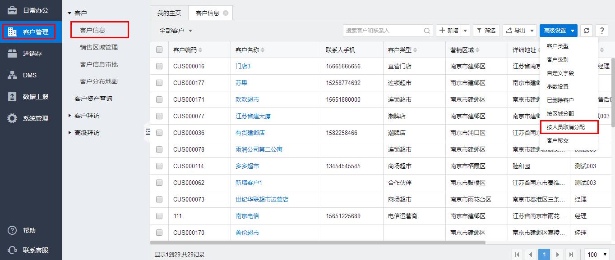This screenshot has height=260, width=615.
Task: Click the refresh icon button
Action: [586, 31]
